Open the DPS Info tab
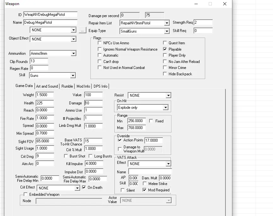Screen dimensions: 273x216 coord(100,86)
